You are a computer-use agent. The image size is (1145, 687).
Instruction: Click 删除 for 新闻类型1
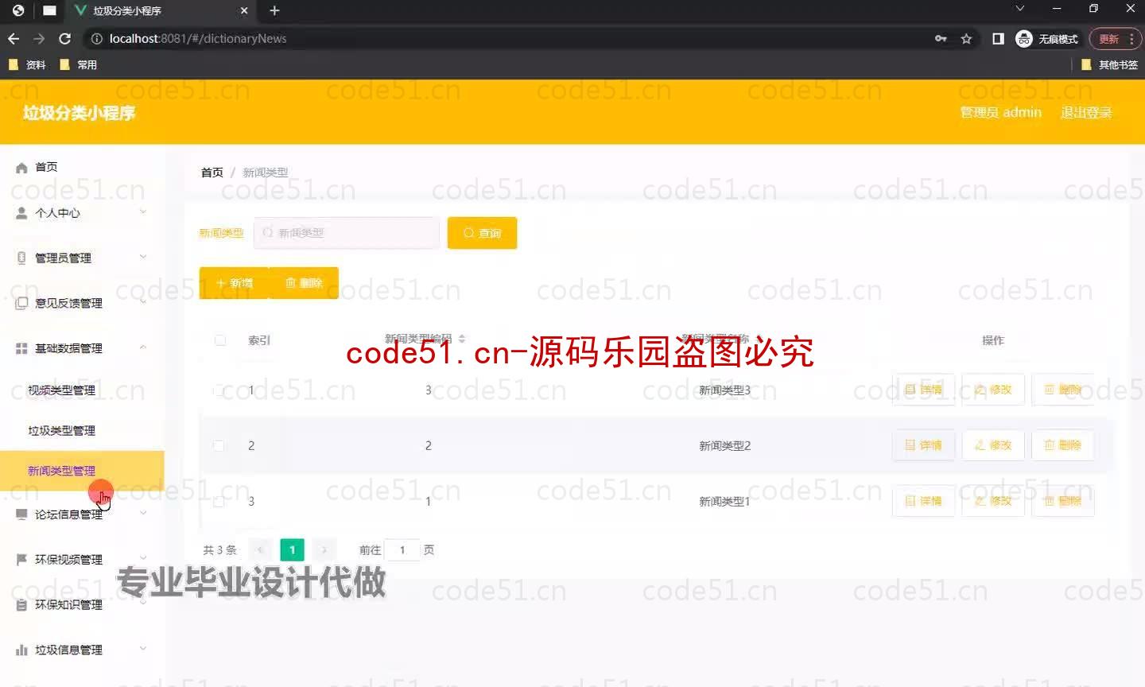pos(1063,501)
